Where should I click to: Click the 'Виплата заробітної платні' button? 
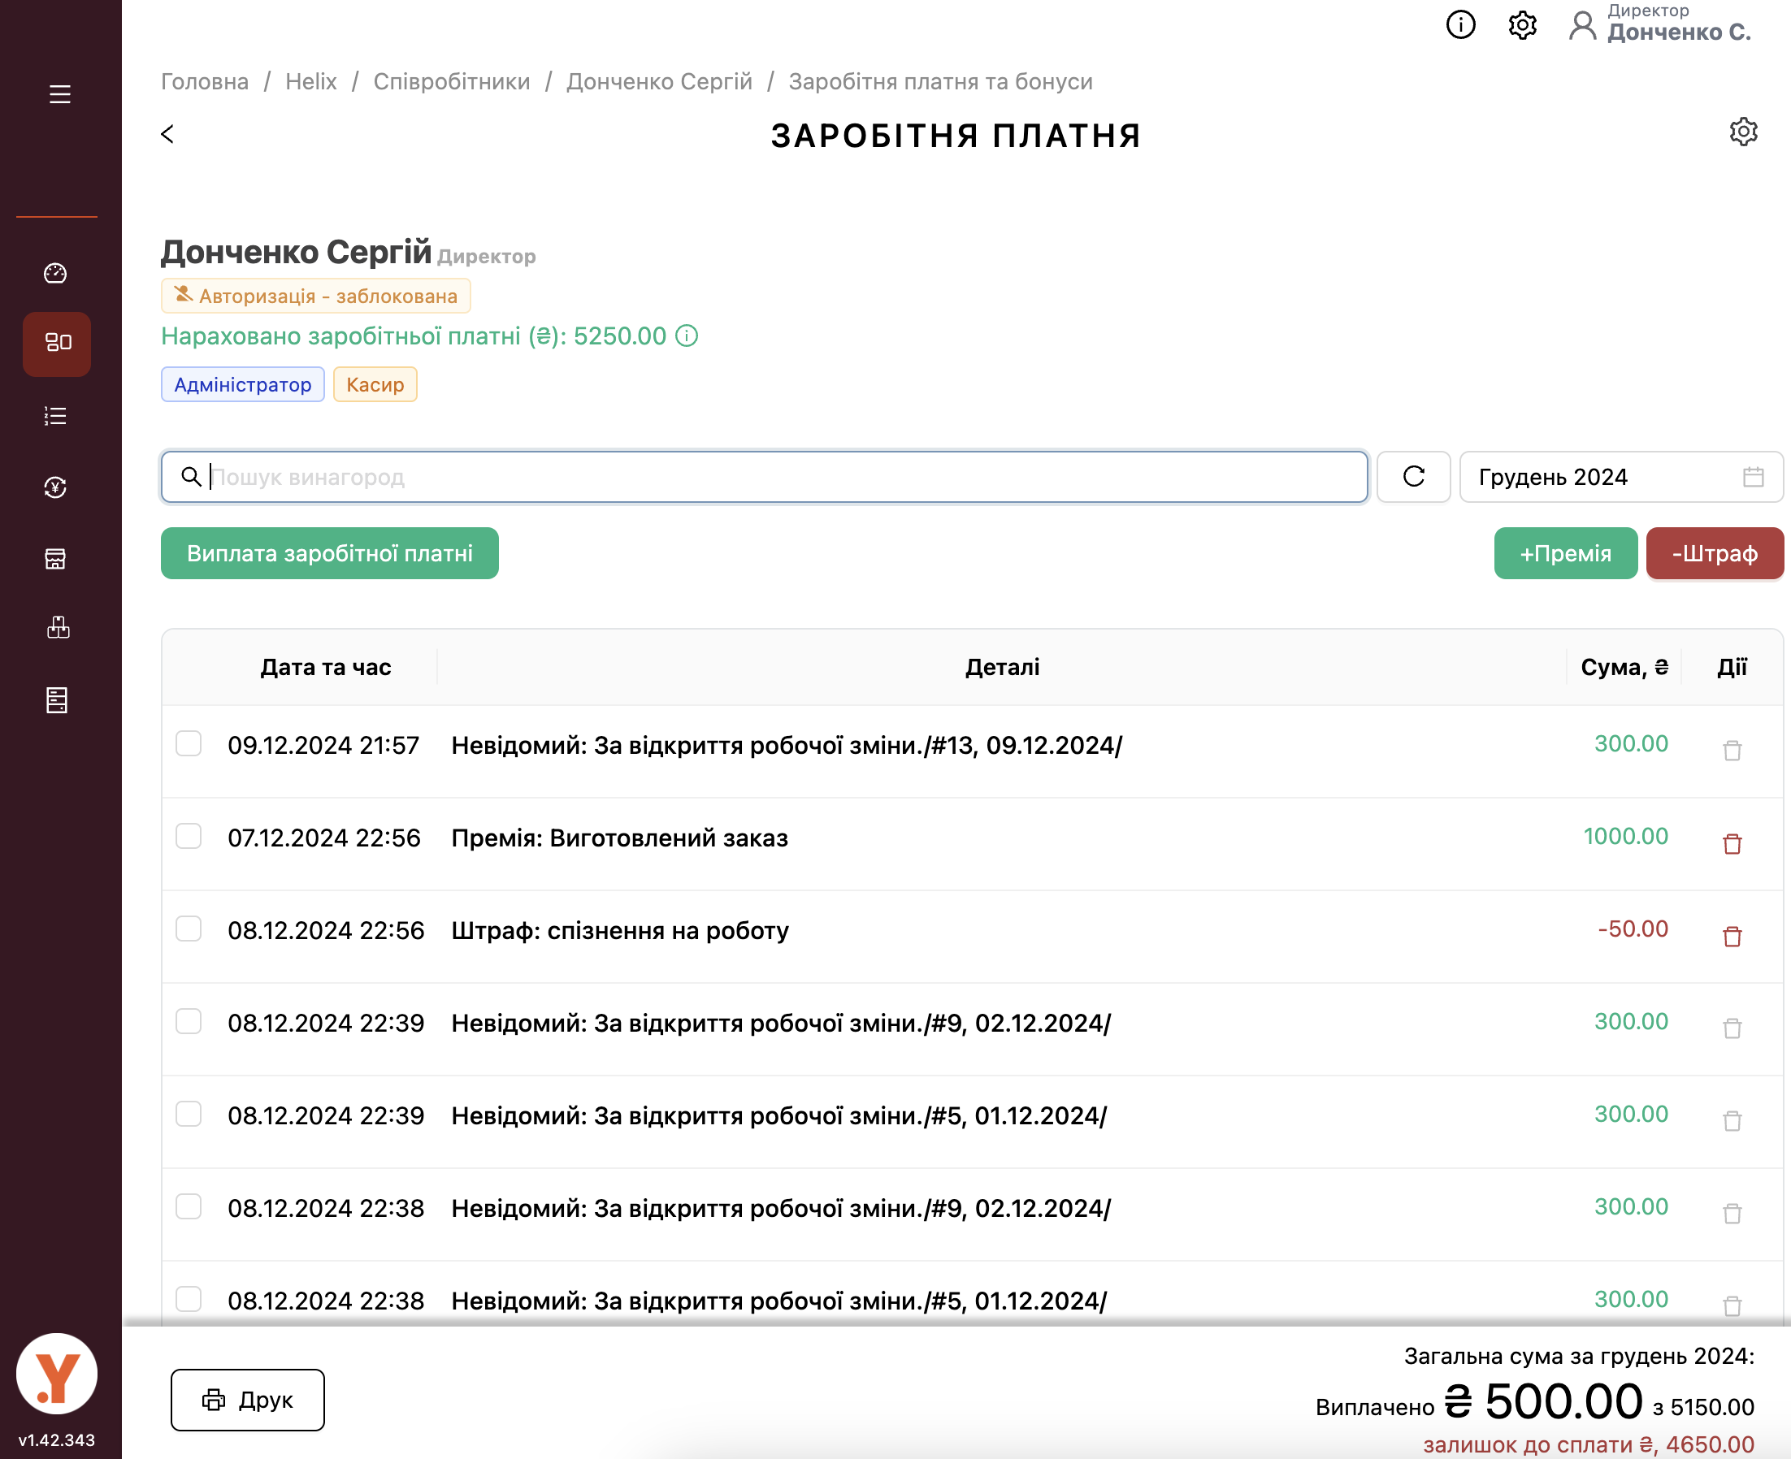click(x=330, y=553)
